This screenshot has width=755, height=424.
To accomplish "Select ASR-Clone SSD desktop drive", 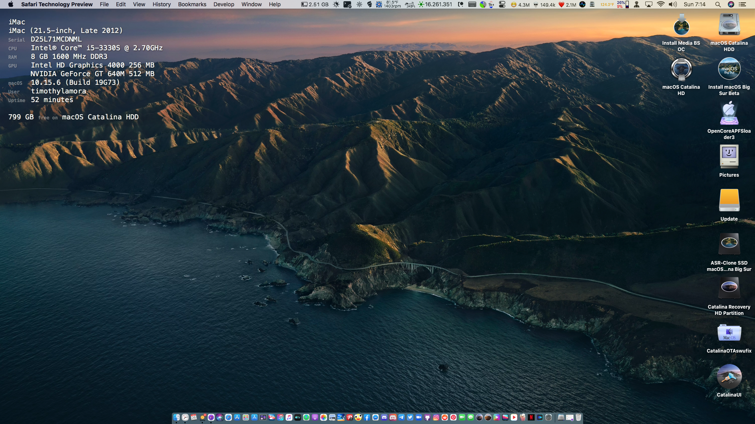I will coord(729,252).
